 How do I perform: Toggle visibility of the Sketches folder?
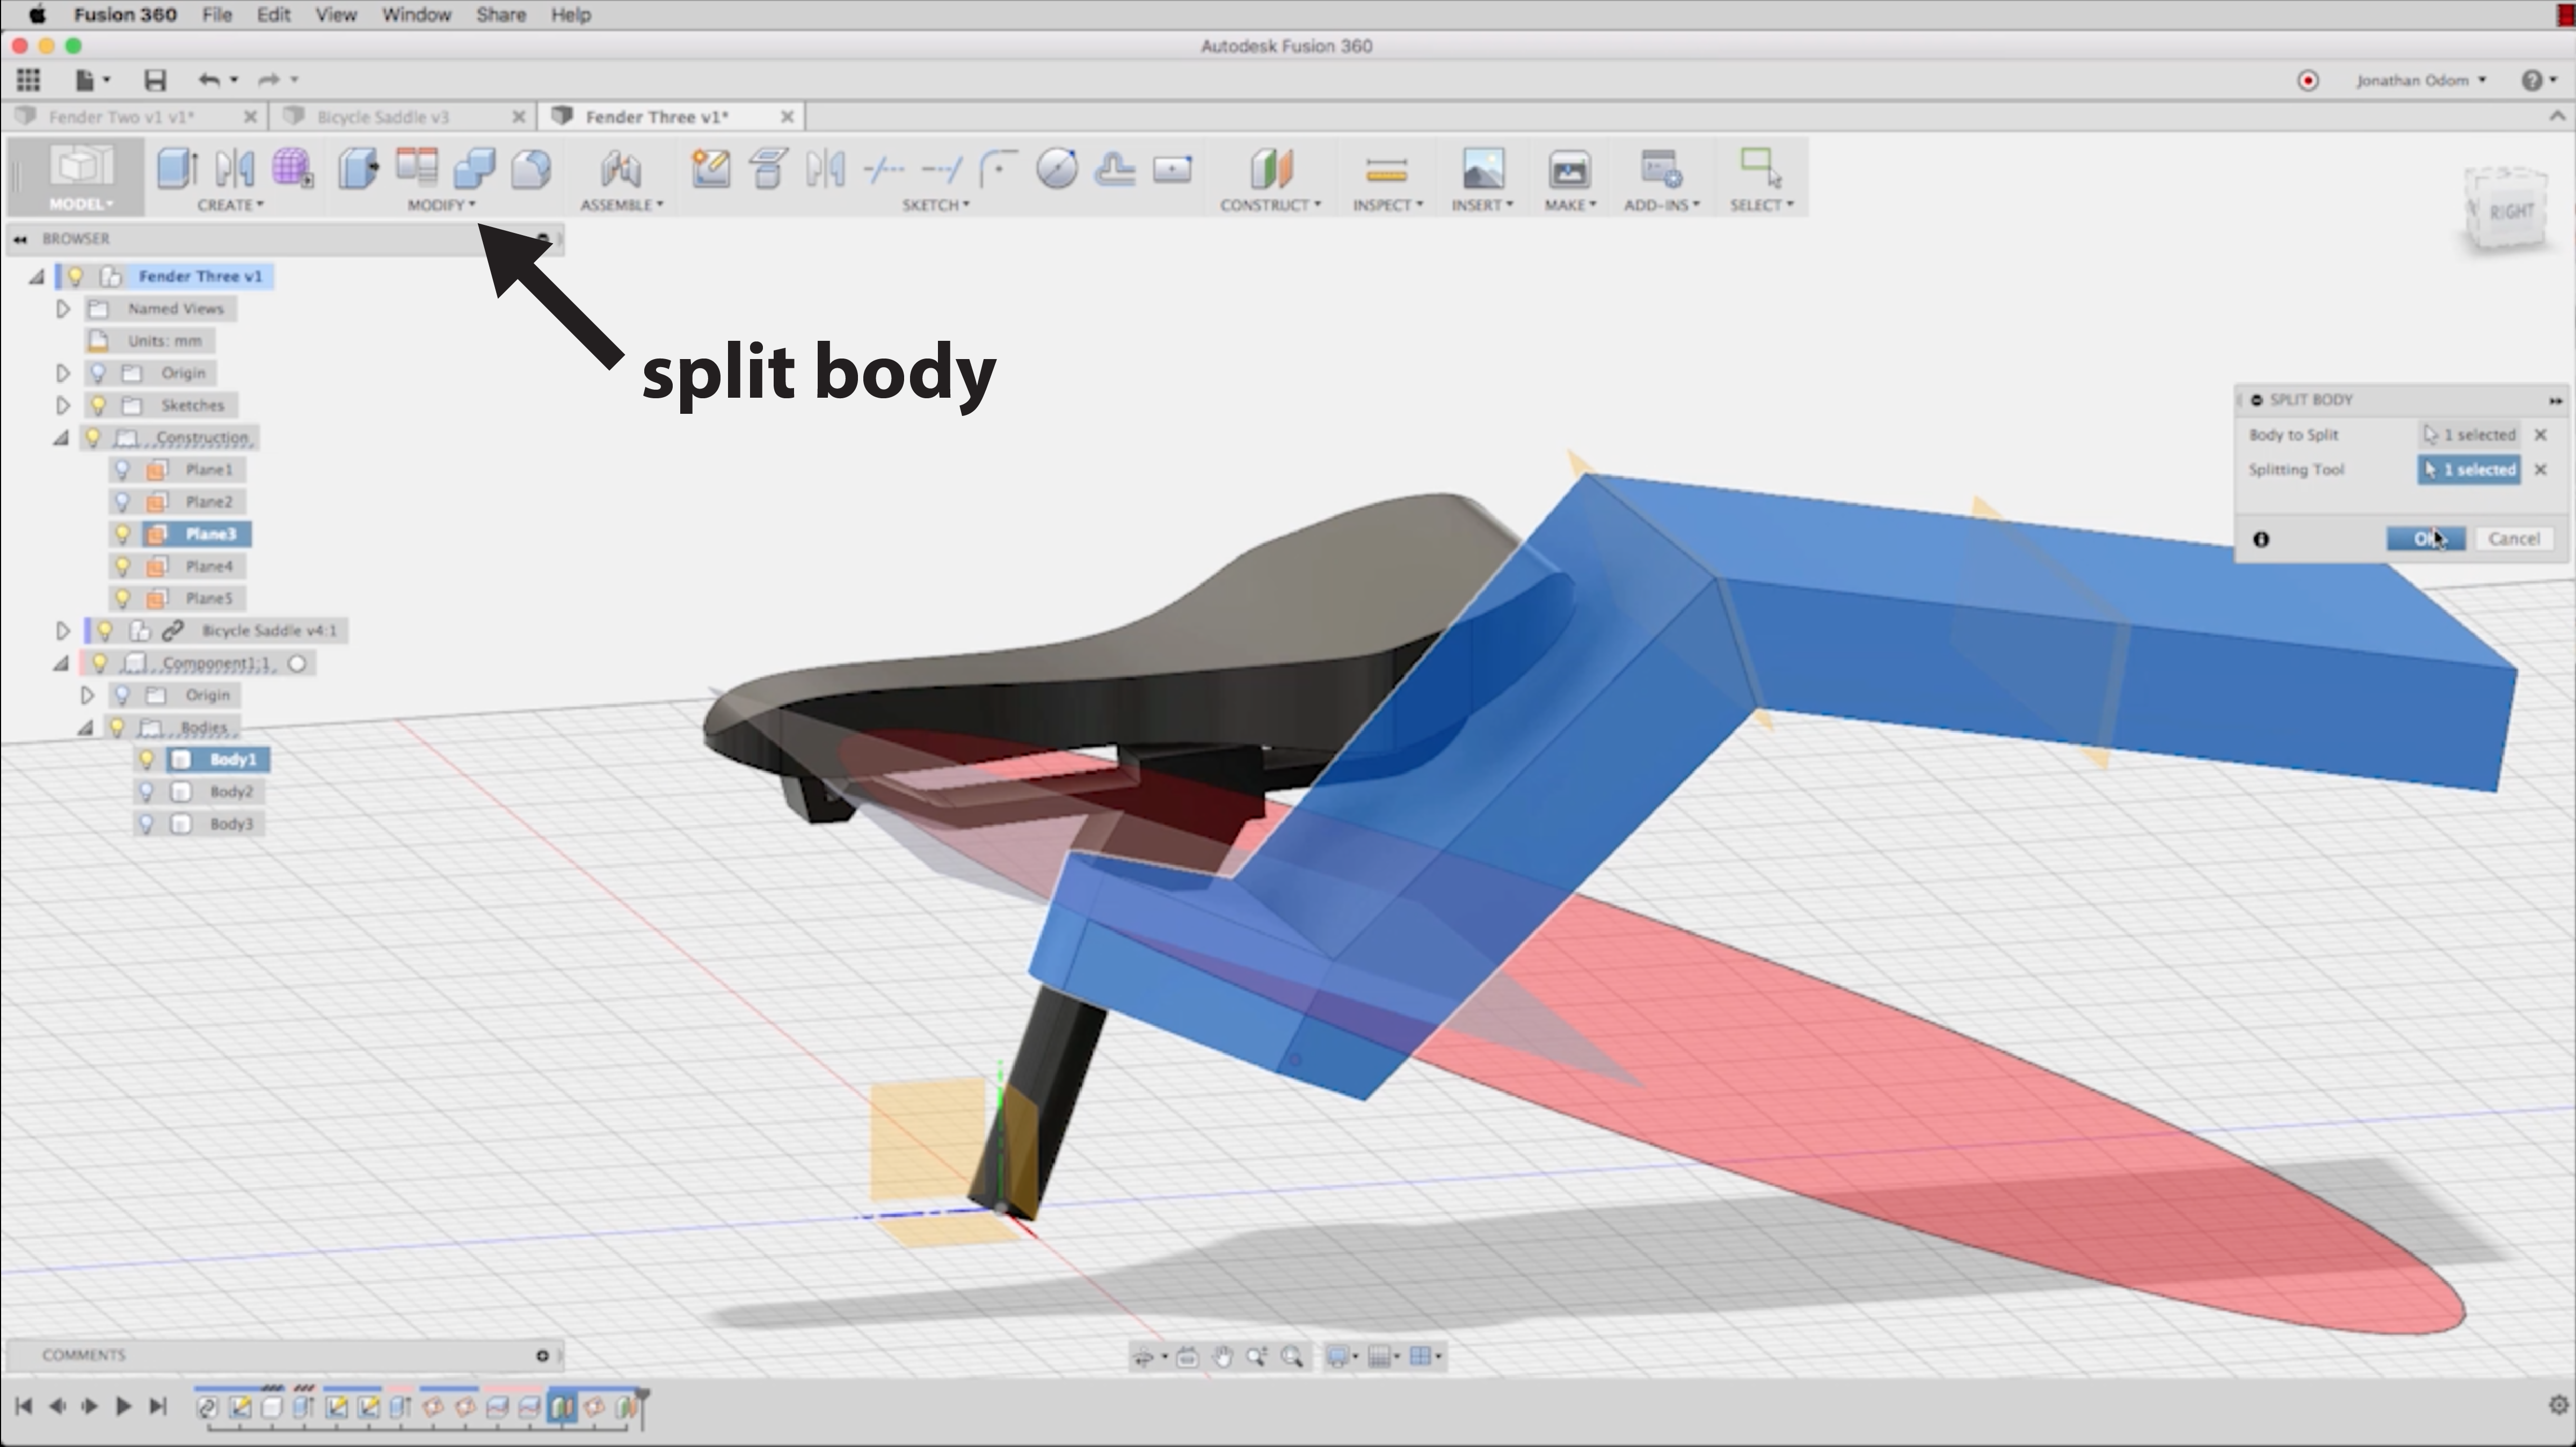pyautogui.click(x=98, y=405)
